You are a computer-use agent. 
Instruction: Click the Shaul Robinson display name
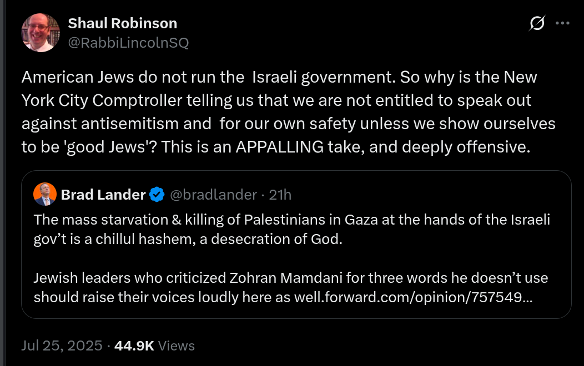122,23
